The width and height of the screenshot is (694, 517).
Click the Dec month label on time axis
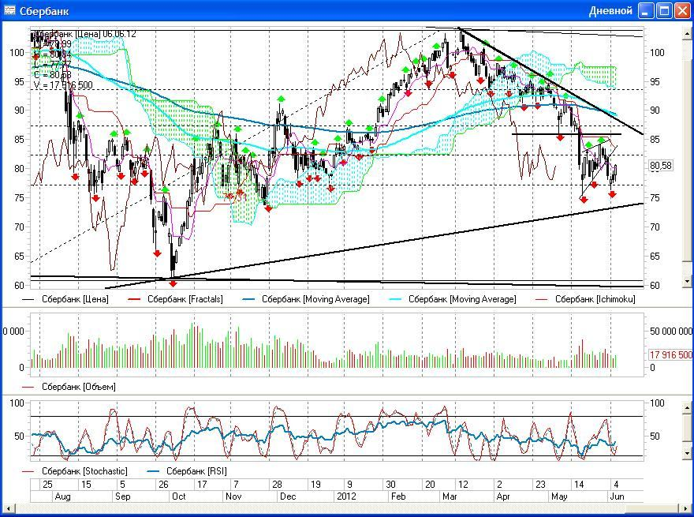(x=288, y=496)
